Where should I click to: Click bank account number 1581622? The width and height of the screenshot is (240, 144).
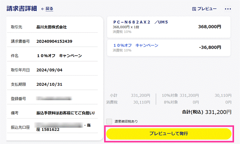coord(50,130)
